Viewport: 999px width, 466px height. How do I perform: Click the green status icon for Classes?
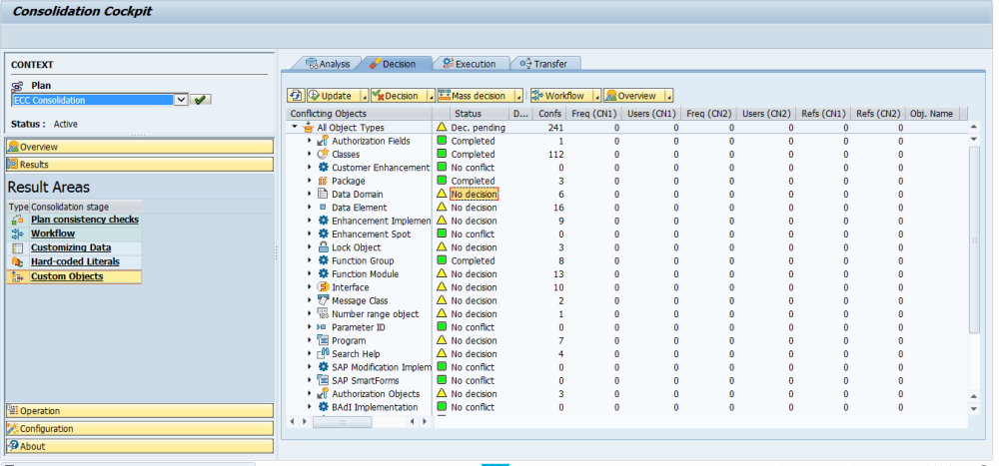click(441, 154)
